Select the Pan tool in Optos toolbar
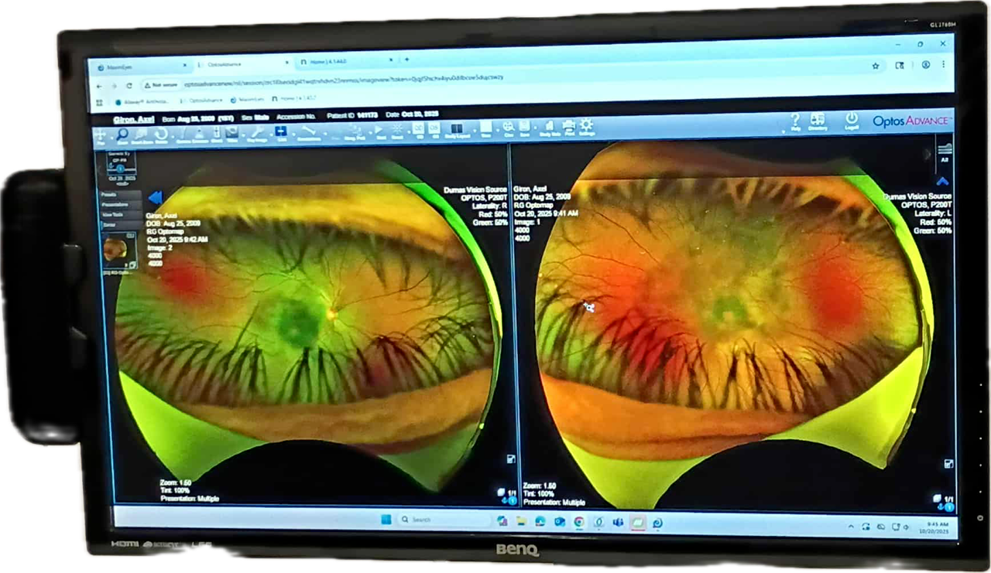The image size is (991, 573). 101,137
